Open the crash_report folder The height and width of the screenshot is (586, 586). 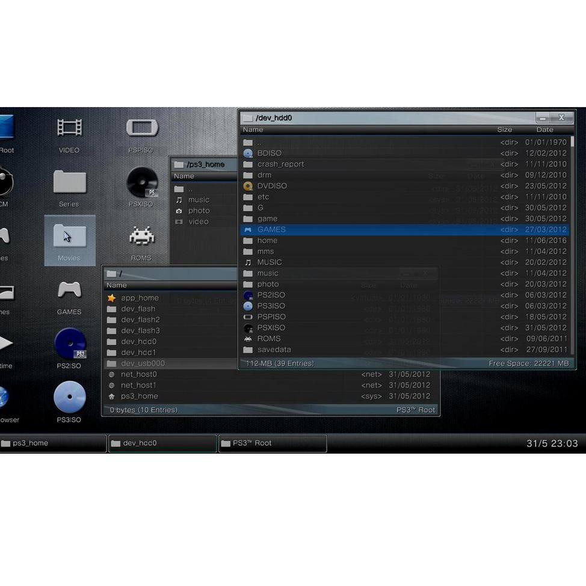(x=280, y=164)
